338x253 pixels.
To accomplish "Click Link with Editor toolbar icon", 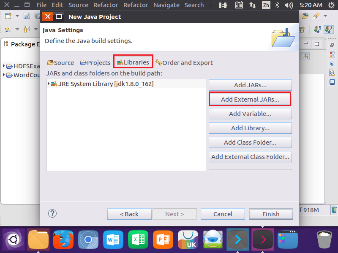I will 305,56.
